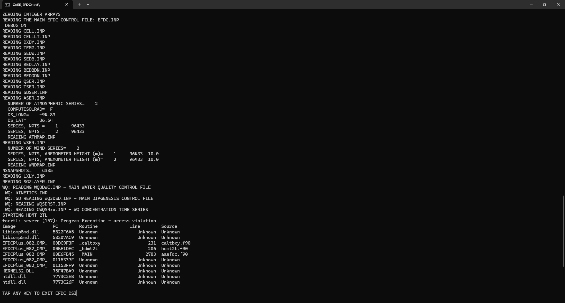565x303 pixels.
Task: Click 'DS_LONG= -94.83' line
Action: click(31, 115)
